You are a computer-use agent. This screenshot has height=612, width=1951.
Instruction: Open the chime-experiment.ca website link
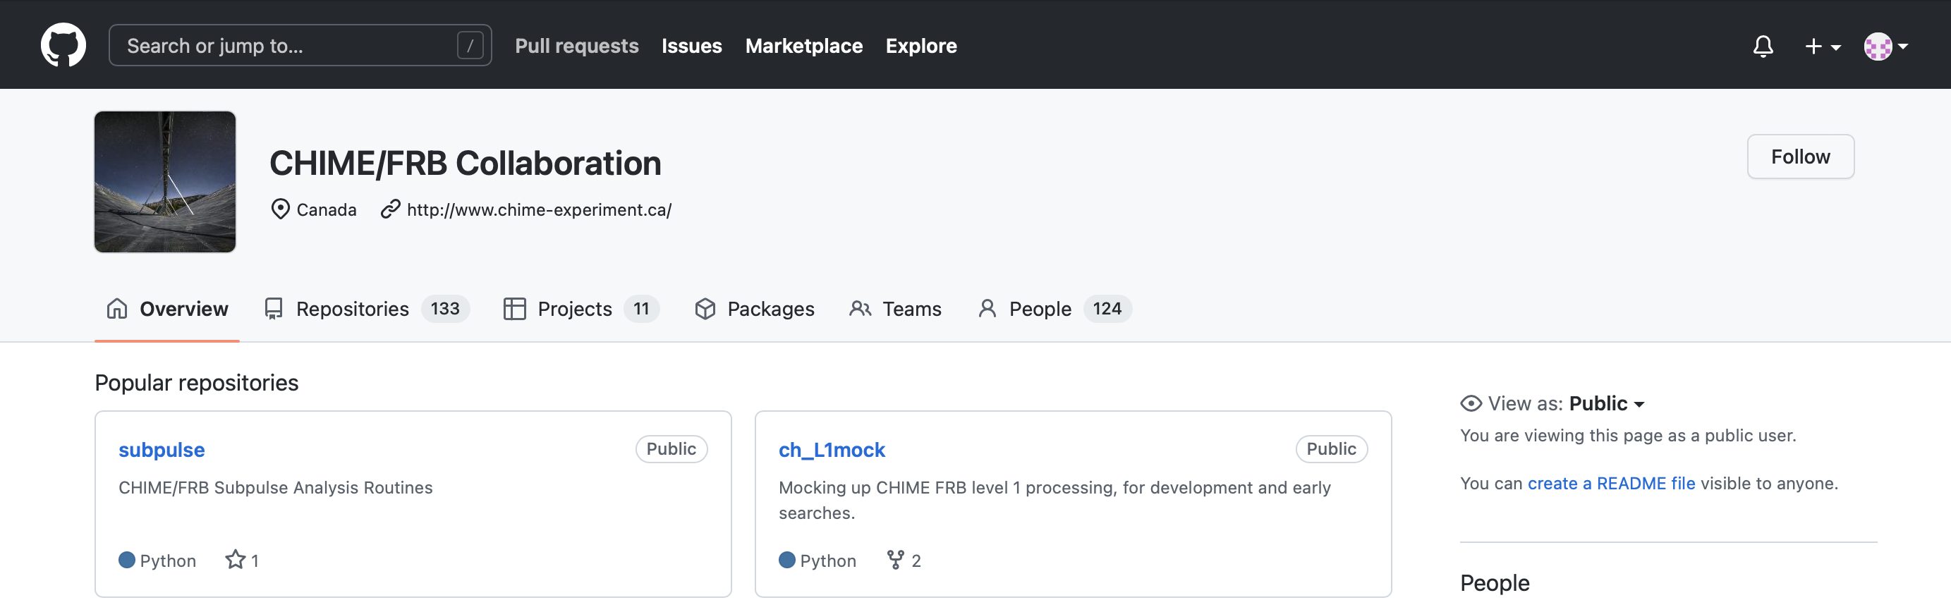[x=538, y=209]
